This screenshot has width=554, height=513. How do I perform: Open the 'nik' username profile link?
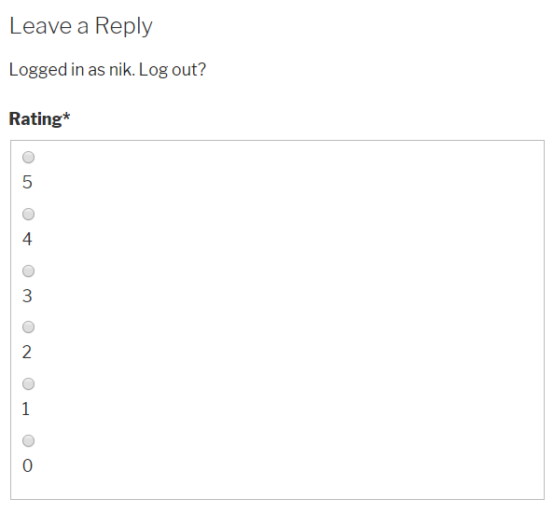point(120,69)
